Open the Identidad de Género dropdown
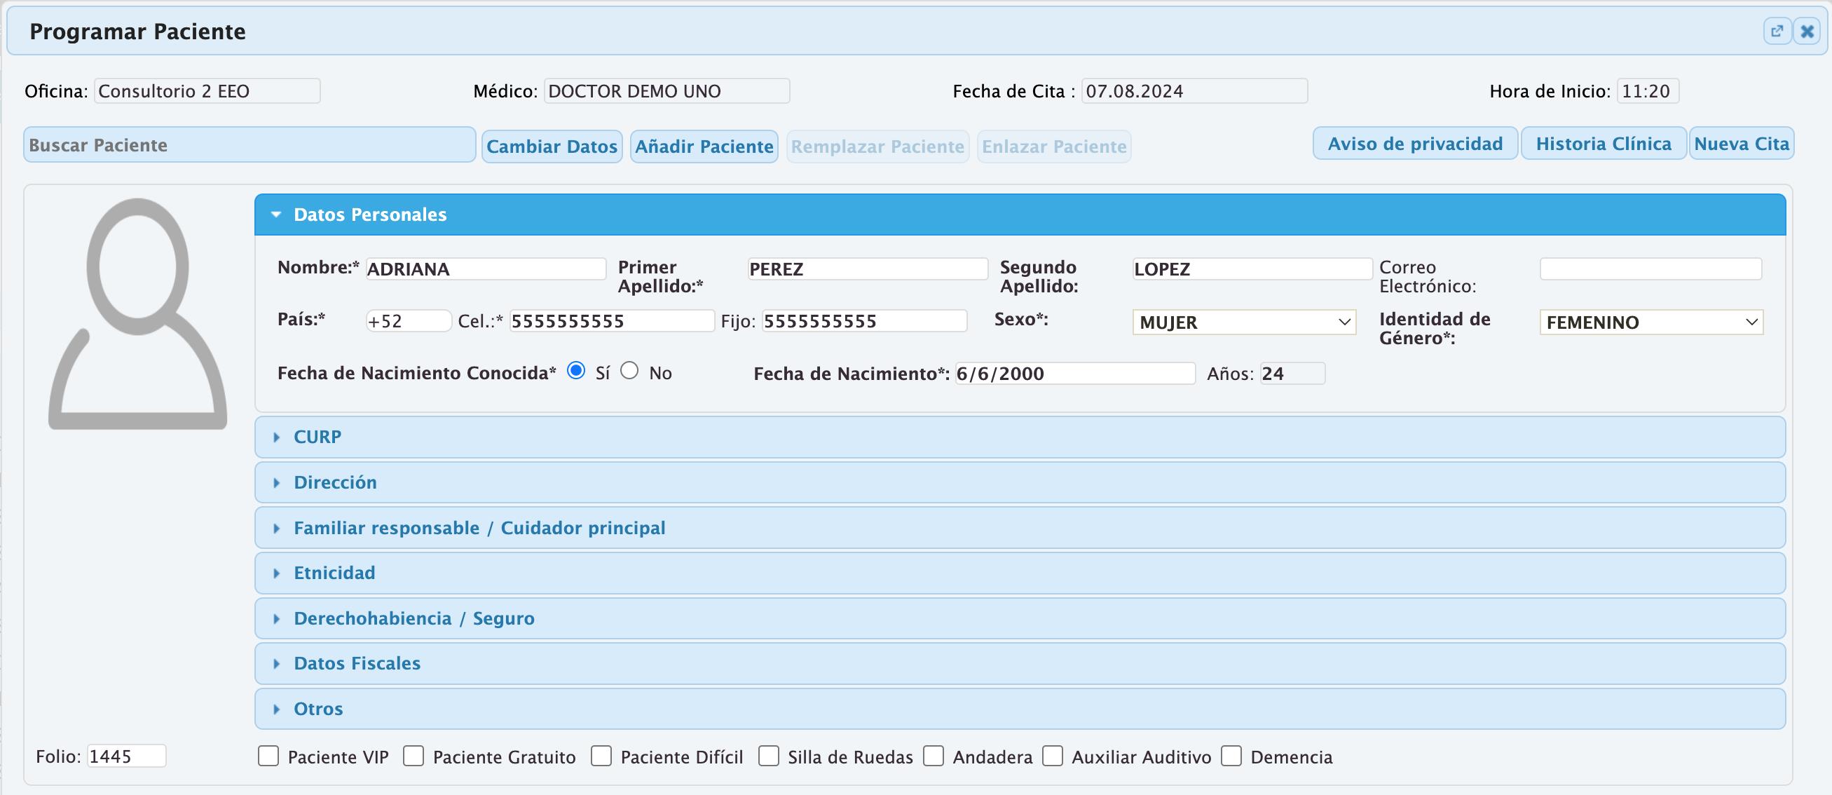1832x795 pixels. click(1650, 322)
